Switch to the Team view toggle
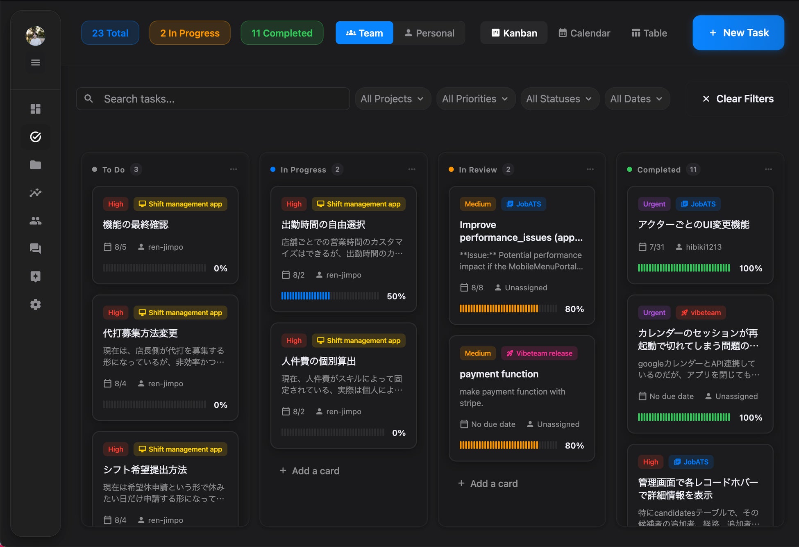This screenshot has height=547, width=799. [364, 33]
